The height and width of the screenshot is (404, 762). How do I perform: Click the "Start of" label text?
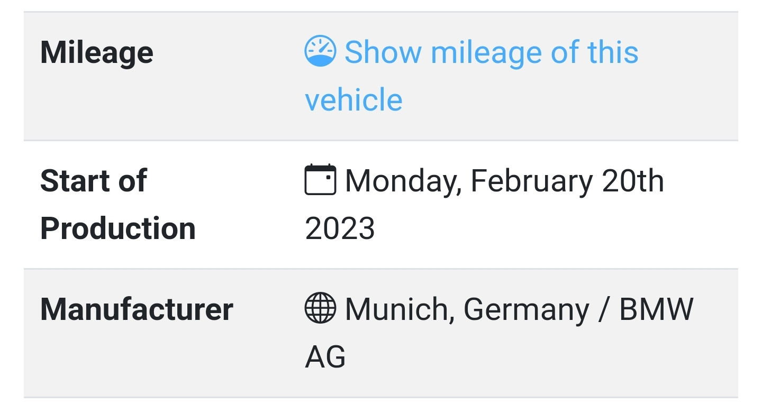tap(93, 180)
